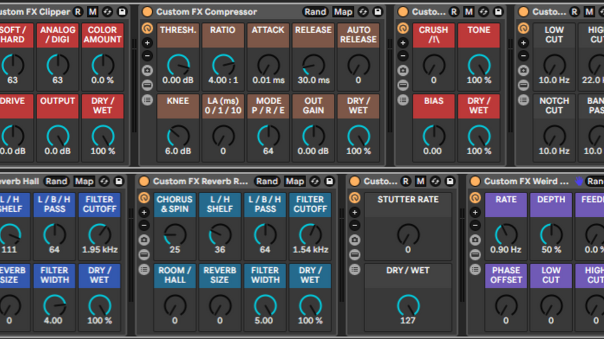604x339 pixels.
Task: Add a macro with the Compressor's plus icon
Action: coord(147,42)
